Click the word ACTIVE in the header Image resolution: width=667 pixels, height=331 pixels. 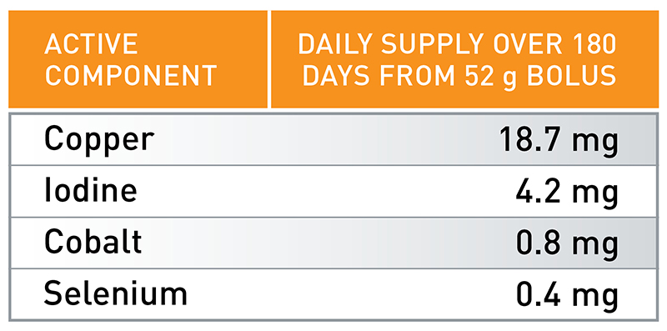(x=91, y=43)
